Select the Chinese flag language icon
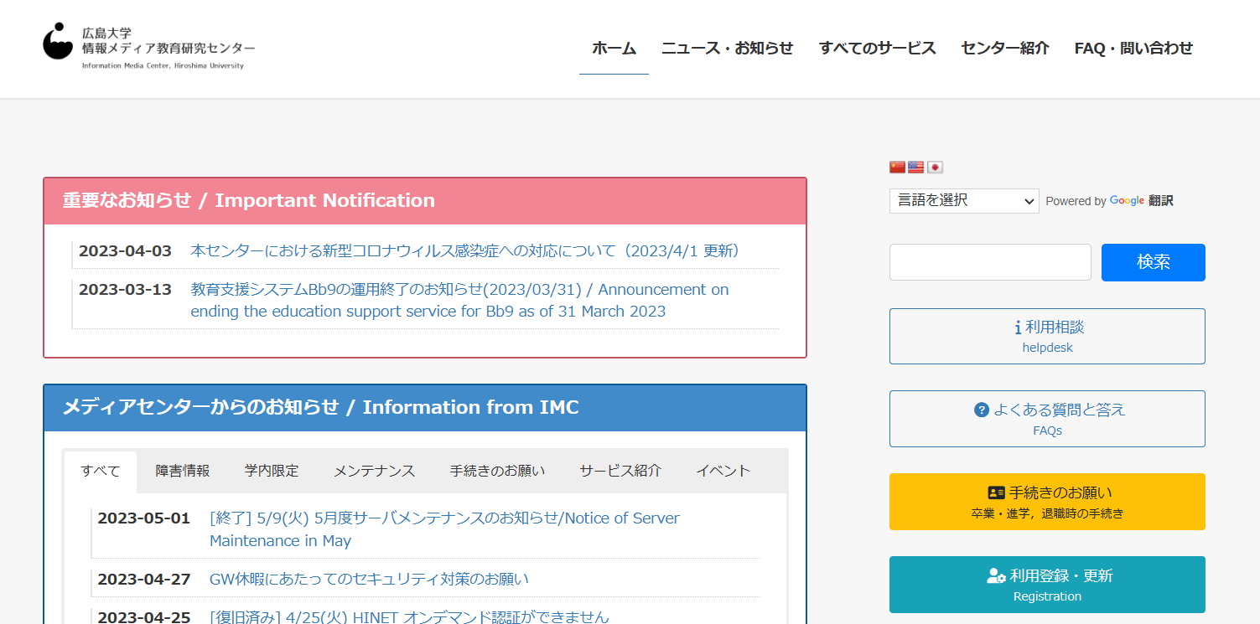The width and height of the screenshot is (1260, 624). 897,167
